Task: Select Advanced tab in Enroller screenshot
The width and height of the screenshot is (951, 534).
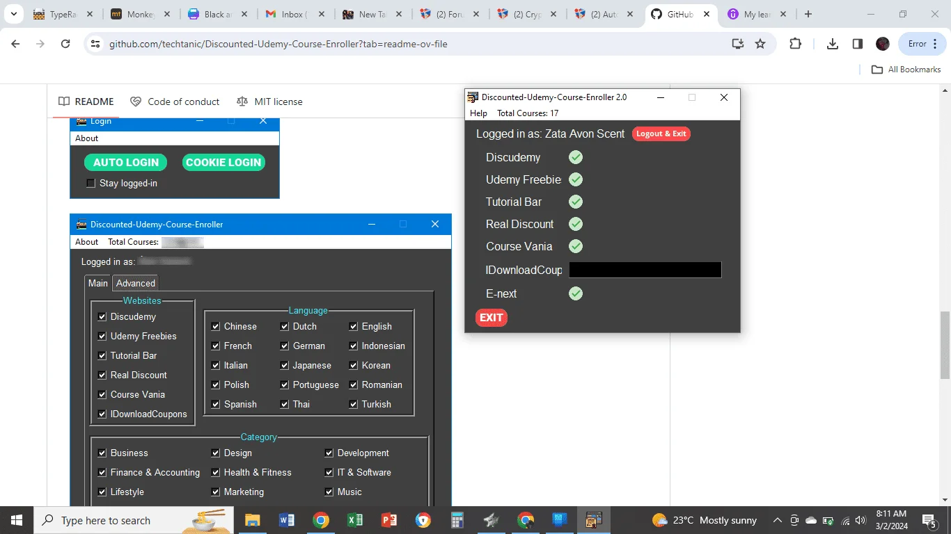Action: coord(136,283)
